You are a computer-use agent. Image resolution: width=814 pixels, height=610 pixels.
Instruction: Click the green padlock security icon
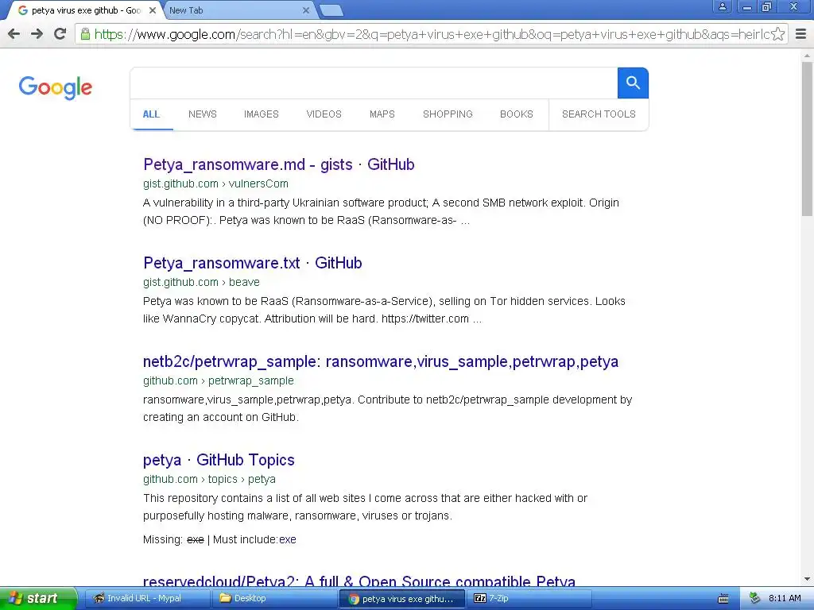pos(85,34)
